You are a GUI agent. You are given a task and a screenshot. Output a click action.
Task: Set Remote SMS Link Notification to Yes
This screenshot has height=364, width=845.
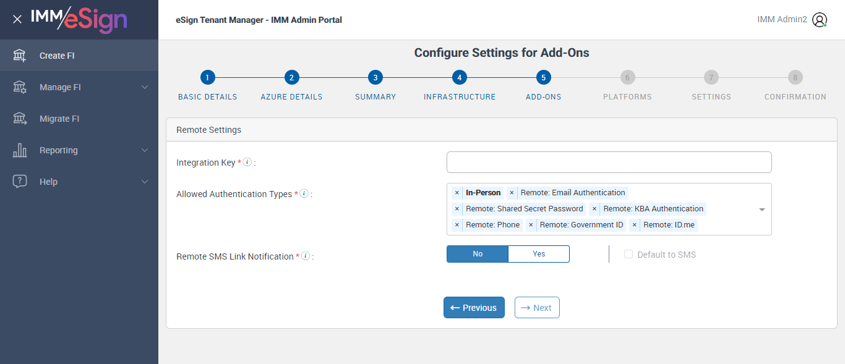click(x=539, y=254)
